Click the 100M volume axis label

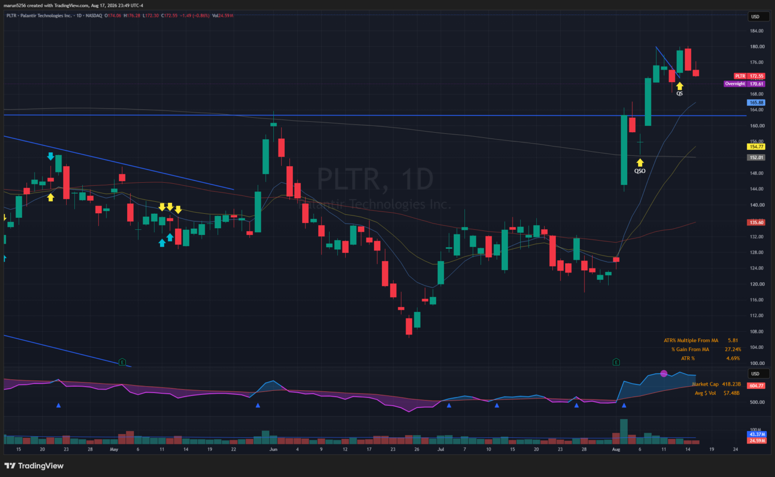coord(756,430)
